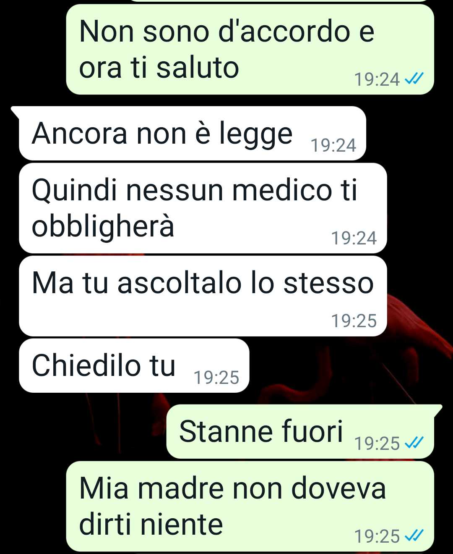
Task: Tap read-receipt checkmarks on 'ora ti saluto' message
Action: click(414, 79)
